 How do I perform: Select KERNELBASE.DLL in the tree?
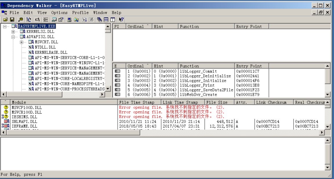(x=51, y=52)
